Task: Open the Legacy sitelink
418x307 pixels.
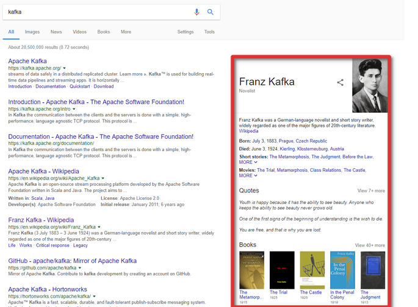Action: pos(80,245)
